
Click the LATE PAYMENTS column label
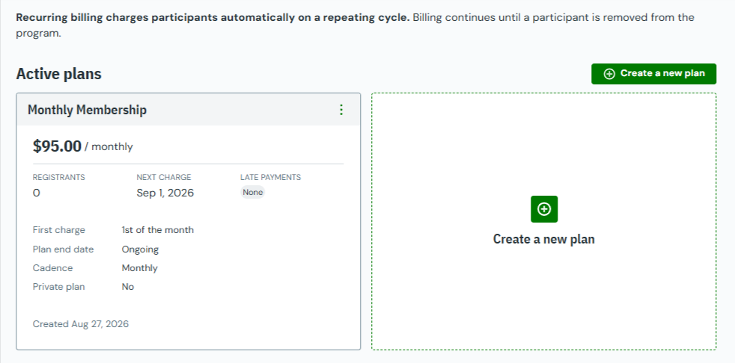pyautogui.click(x=270, y=177)
